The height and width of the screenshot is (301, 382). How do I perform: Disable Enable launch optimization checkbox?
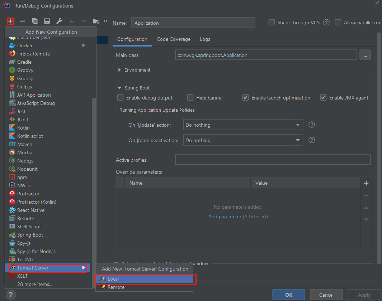[x=246, y=98]
